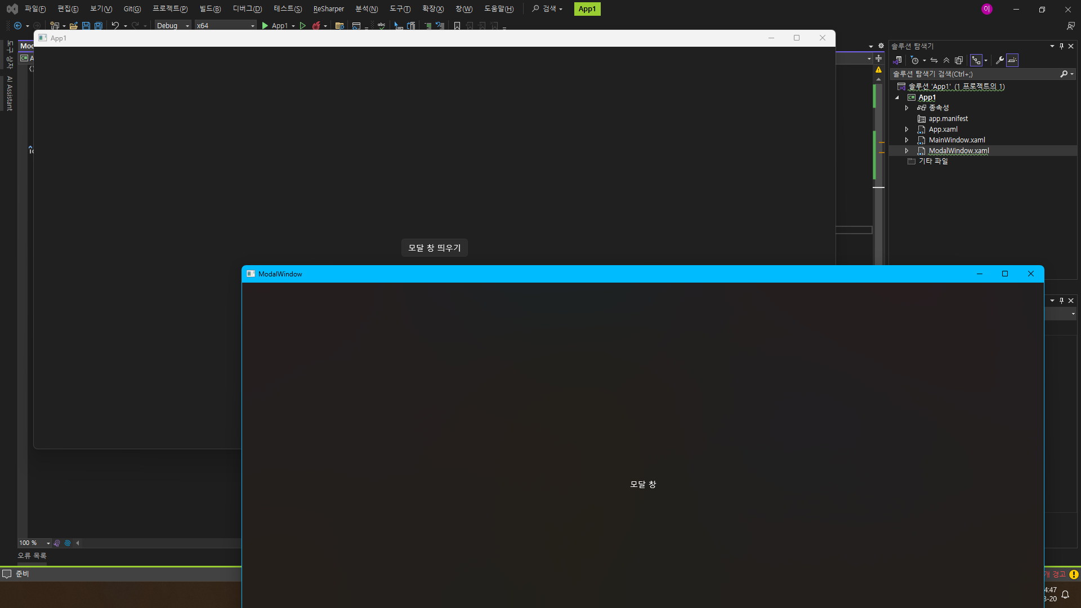Open the Debug configuration dropdown
1081x608 pixels.
(173, 26)
